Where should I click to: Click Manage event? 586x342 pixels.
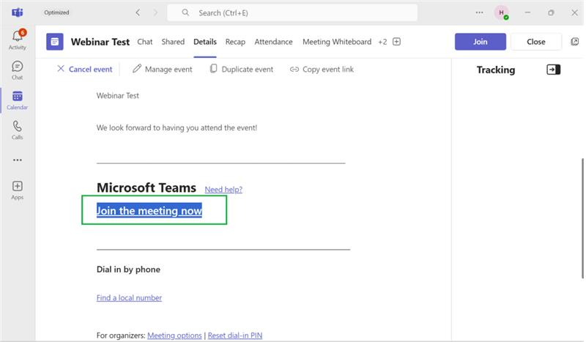click(162, 69)
